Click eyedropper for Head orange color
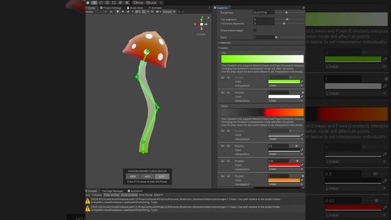This screenshot has height=220, width=391. click(302, 180)
